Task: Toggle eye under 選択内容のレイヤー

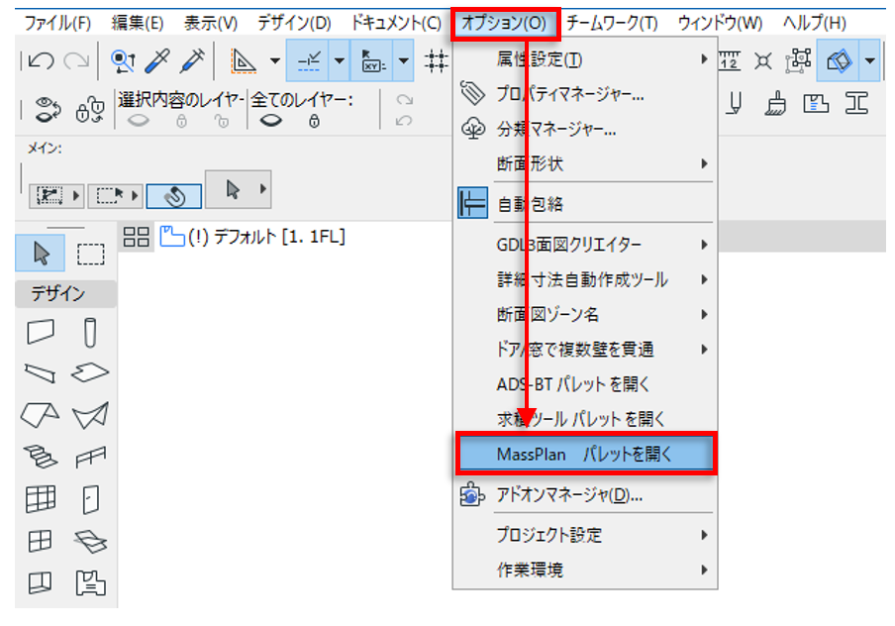Action: coord(139,121)
